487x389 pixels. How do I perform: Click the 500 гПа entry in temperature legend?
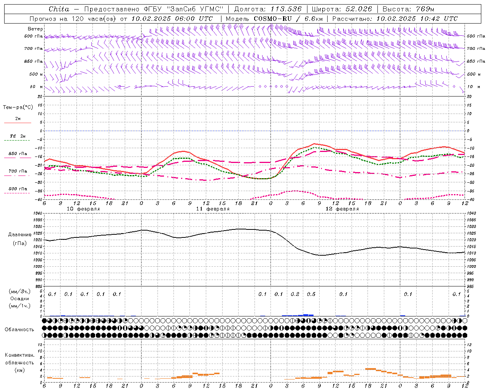pos(18,189)
